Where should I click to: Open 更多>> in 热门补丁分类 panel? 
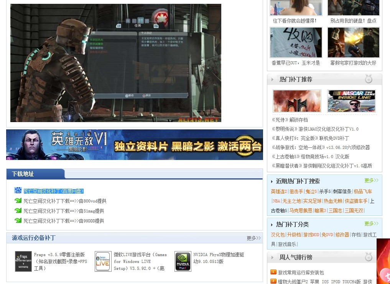pos(371,224)
